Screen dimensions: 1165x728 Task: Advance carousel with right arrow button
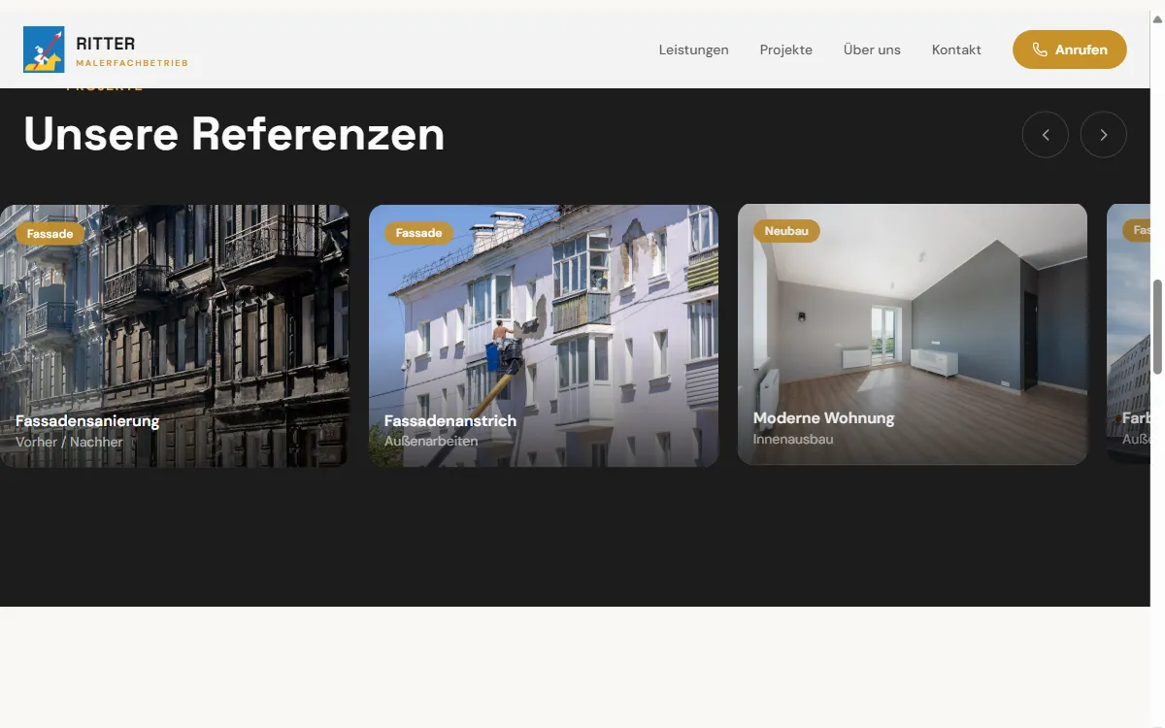pyautogui.click(x=1103, y=135)
